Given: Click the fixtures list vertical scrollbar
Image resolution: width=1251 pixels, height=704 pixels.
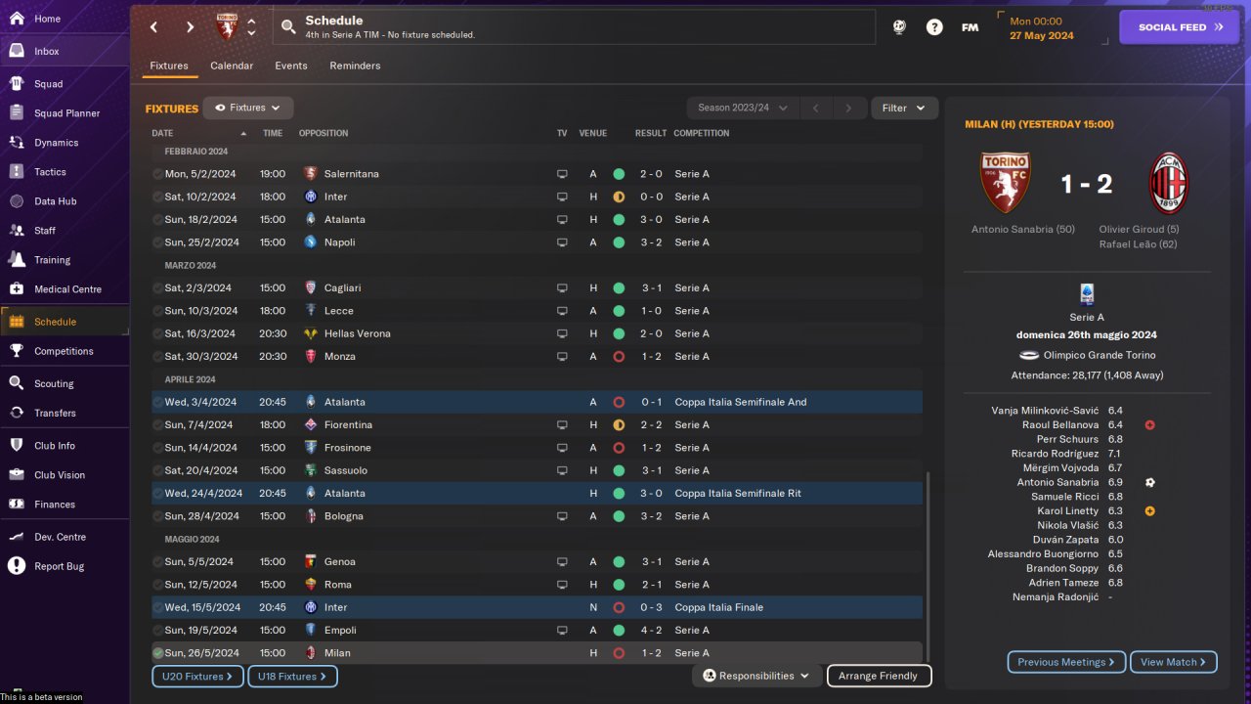Looking at the screenshot, I should point(927,567).
